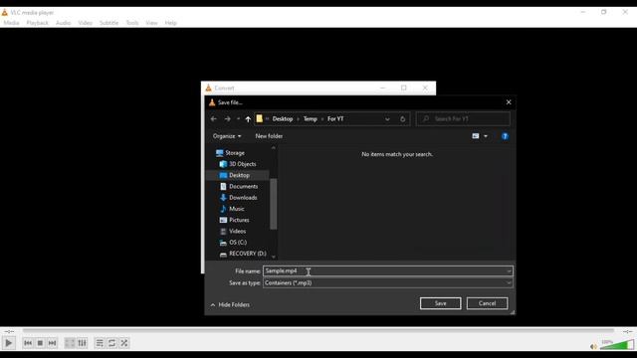This screenshot has width=637, height=358.
Task: Open the Subtitle menu
Action: (108, 23)
